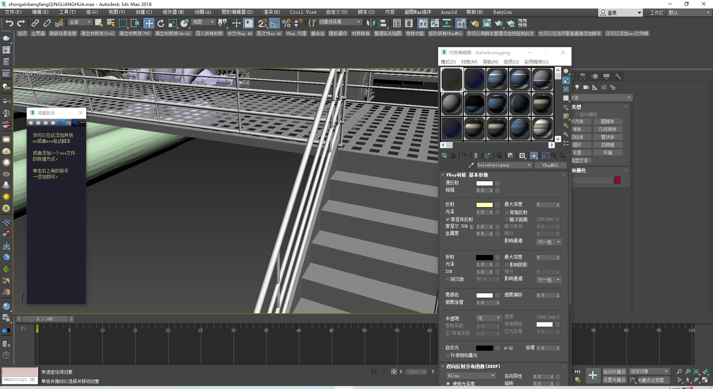Uncheck the 菲涅耳反射 checkbox
713x389 pixels.
448,219
